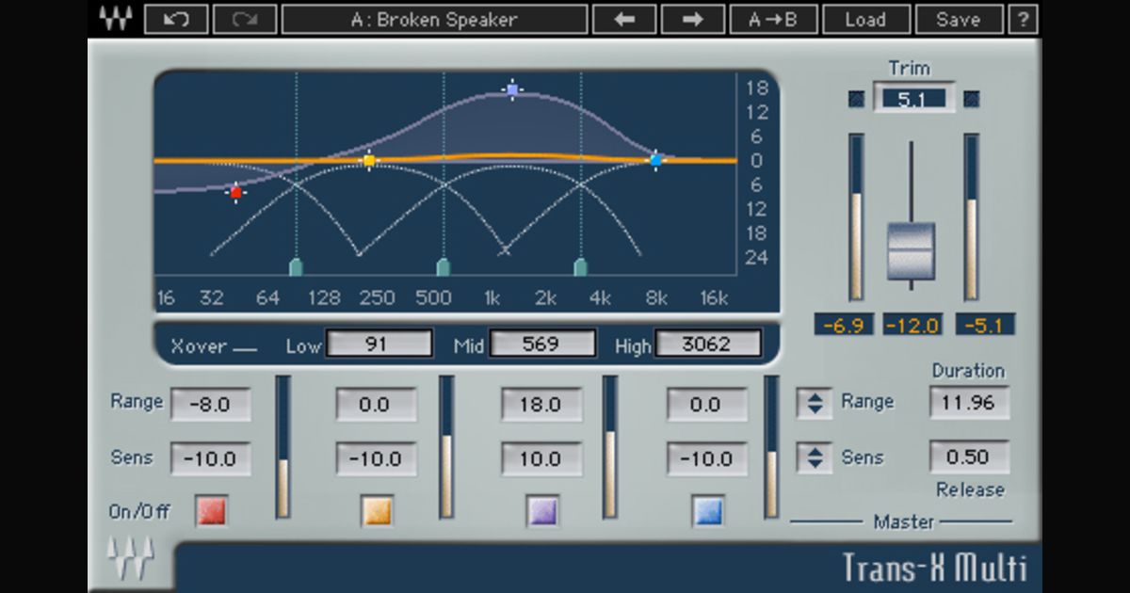Select the Low crossover field showing 91

click(379, 343)
